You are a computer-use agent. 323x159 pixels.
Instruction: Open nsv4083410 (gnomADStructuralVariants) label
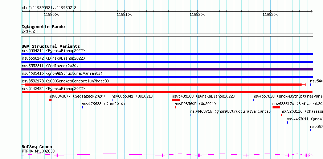click(62, 73)
